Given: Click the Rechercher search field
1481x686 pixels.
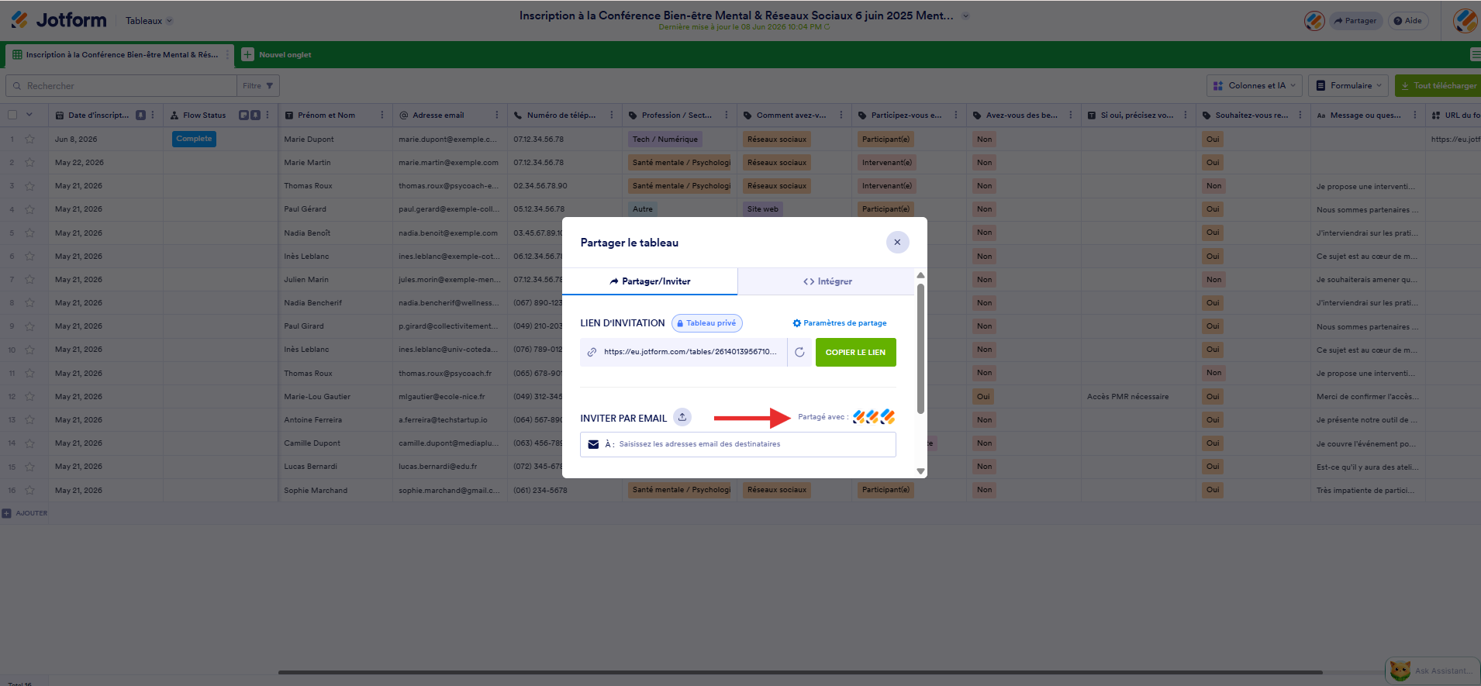Looking at the screenshot, I should point(121,86).
